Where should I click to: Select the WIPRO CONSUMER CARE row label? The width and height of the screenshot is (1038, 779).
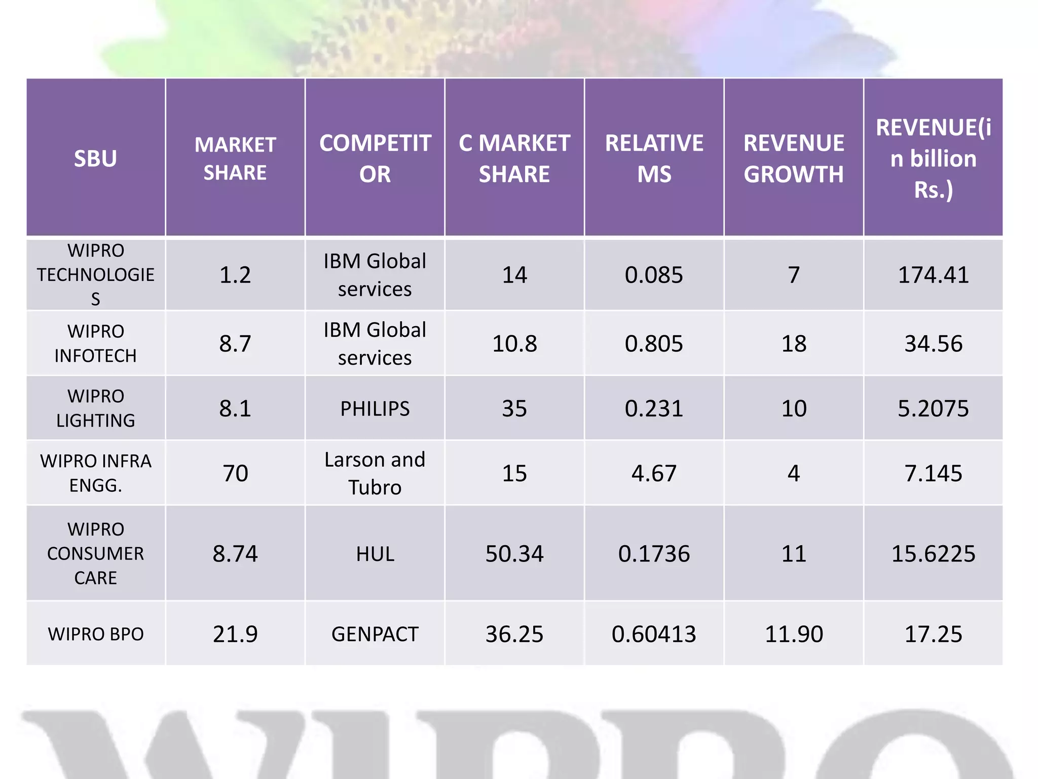click(96, 553)
